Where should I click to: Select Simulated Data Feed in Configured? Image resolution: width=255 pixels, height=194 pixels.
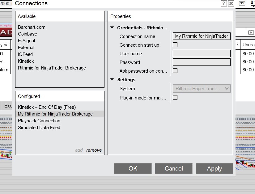(x=60, y=128)
